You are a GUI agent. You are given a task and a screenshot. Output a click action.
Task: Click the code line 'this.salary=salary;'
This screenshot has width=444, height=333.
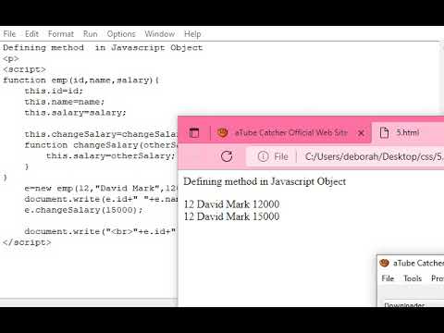tap(76, 113)
